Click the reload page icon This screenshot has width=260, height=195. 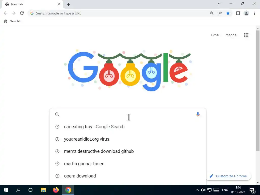click(22, 13)
